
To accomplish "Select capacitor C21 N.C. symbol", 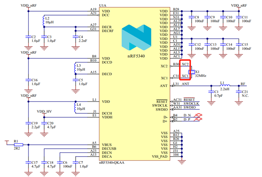I will [239, 92].
